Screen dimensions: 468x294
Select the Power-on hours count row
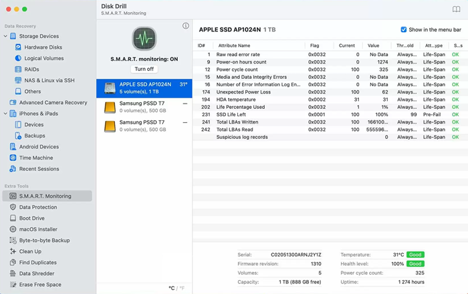coord(330,62)
